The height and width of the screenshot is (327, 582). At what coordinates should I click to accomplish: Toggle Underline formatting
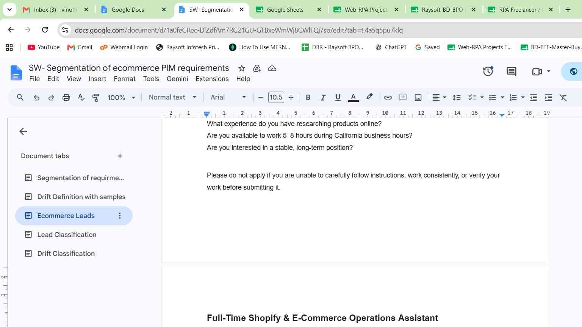[x=338, y=98]
